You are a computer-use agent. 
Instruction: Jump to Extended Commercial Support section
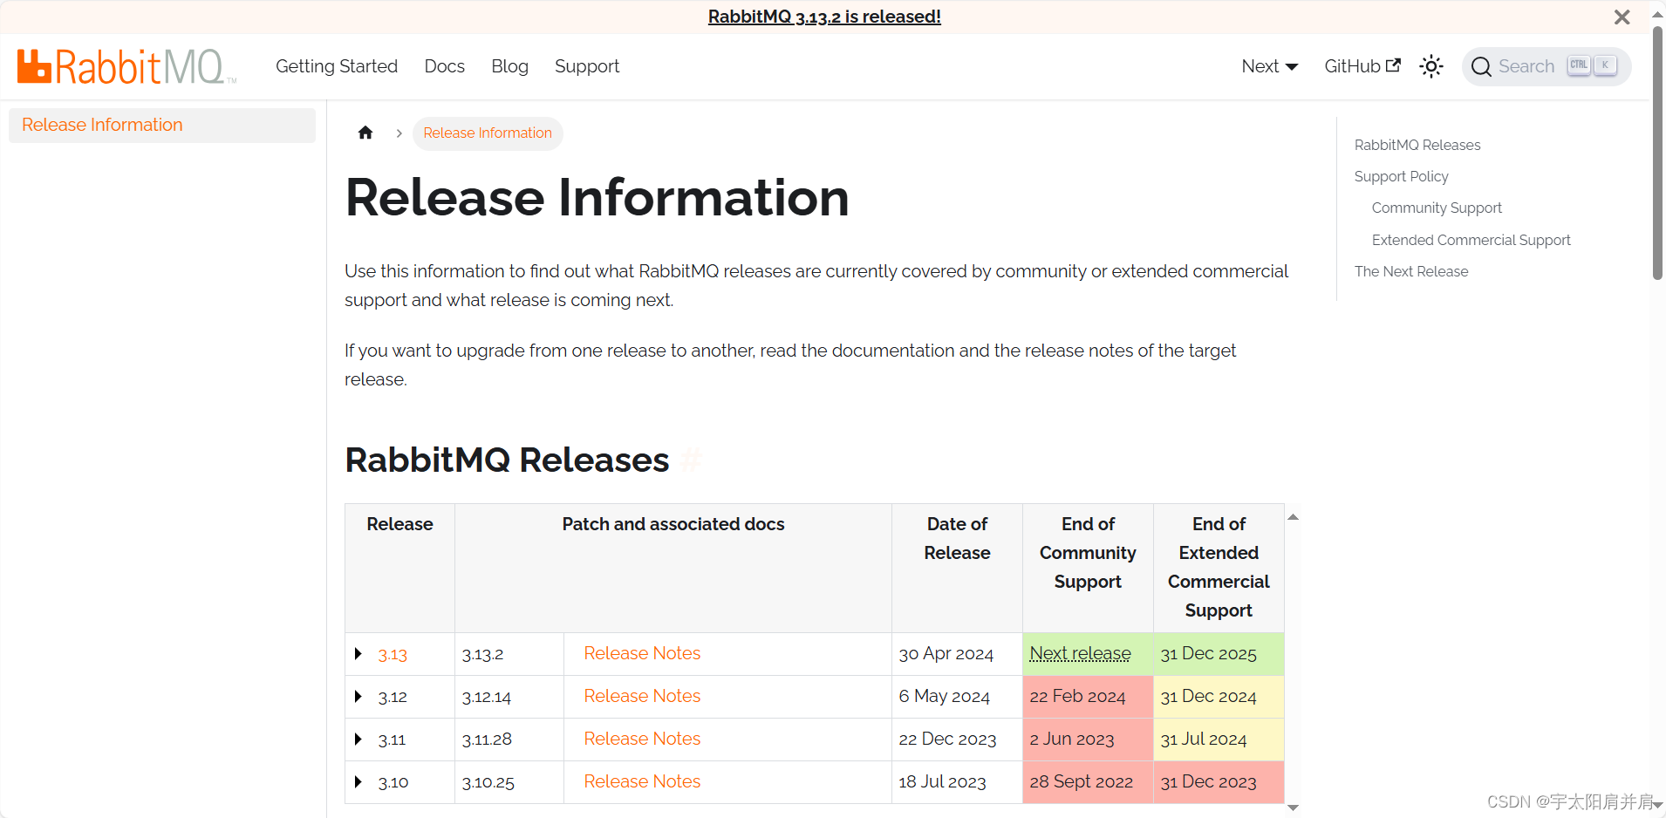(x=1471, y=240)
